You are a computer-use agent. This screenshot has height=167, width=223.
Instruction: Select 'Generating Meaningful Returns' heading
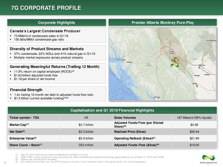[x=54, y=67]
